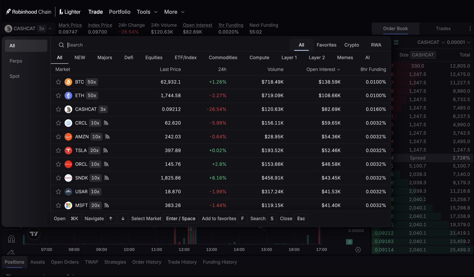Favorite the BTC market star icon
Screen dimensions: 474x277
[x=58, y=82]
